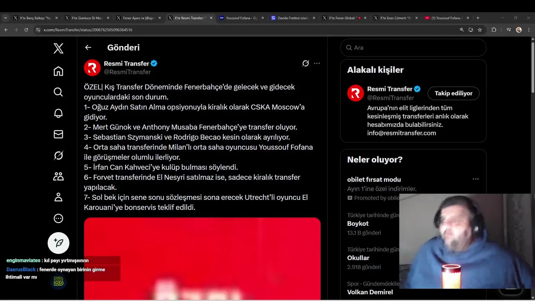Click the Alakalı kişiler heading
This screenshot has width=535, height=301.
coord(375,70)
